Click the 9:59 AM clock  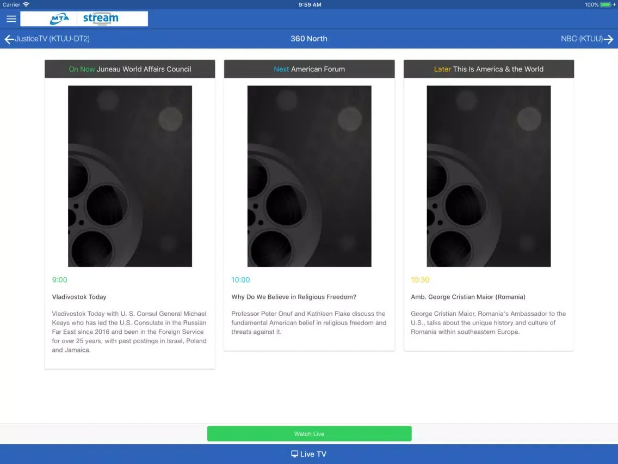click(310, 5)
